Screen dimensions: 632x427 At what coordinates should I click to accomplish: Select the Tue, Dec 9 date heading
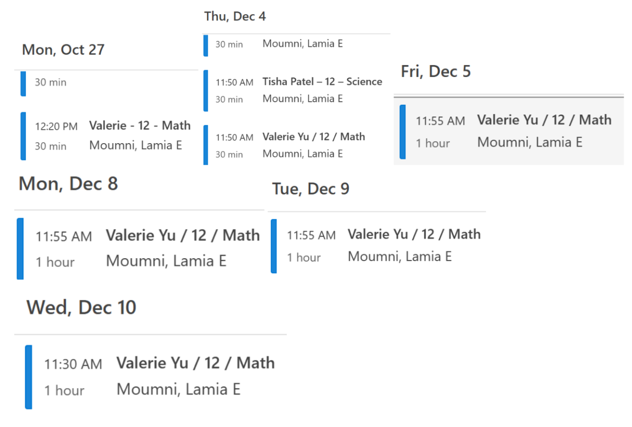coord(311,189)
